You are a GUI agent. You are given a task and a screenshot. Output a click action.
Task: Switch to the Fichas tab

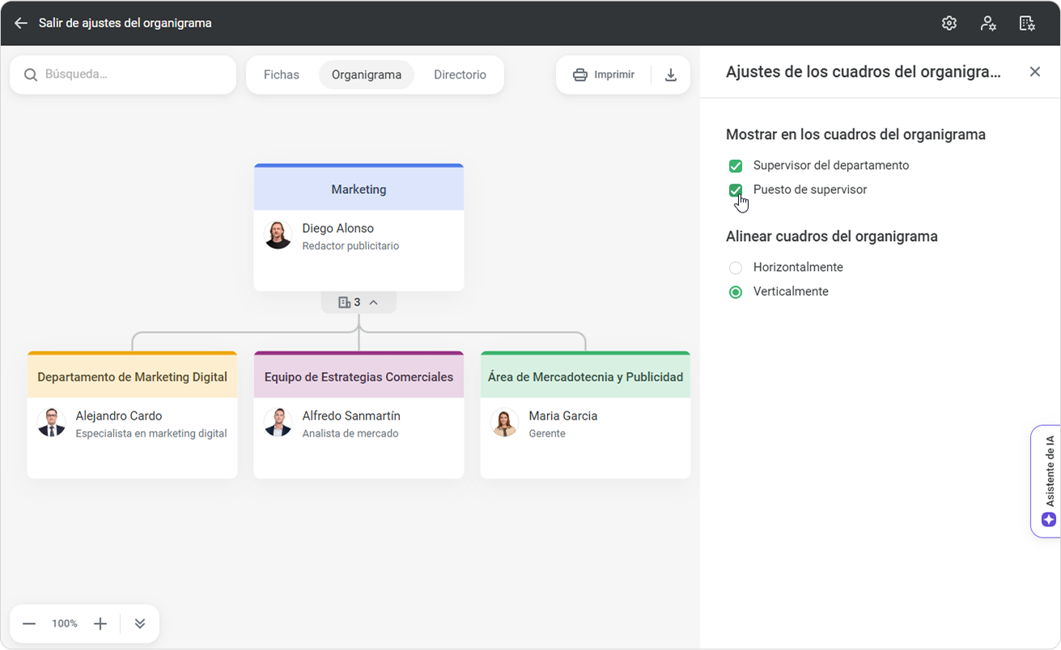click(281, 75)
